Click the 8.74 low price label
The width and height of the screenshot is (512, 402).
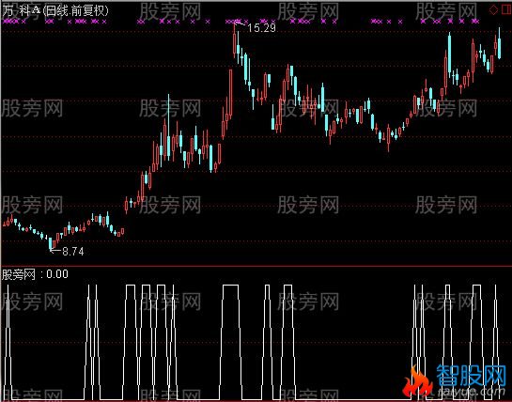[x=73, y=251]
